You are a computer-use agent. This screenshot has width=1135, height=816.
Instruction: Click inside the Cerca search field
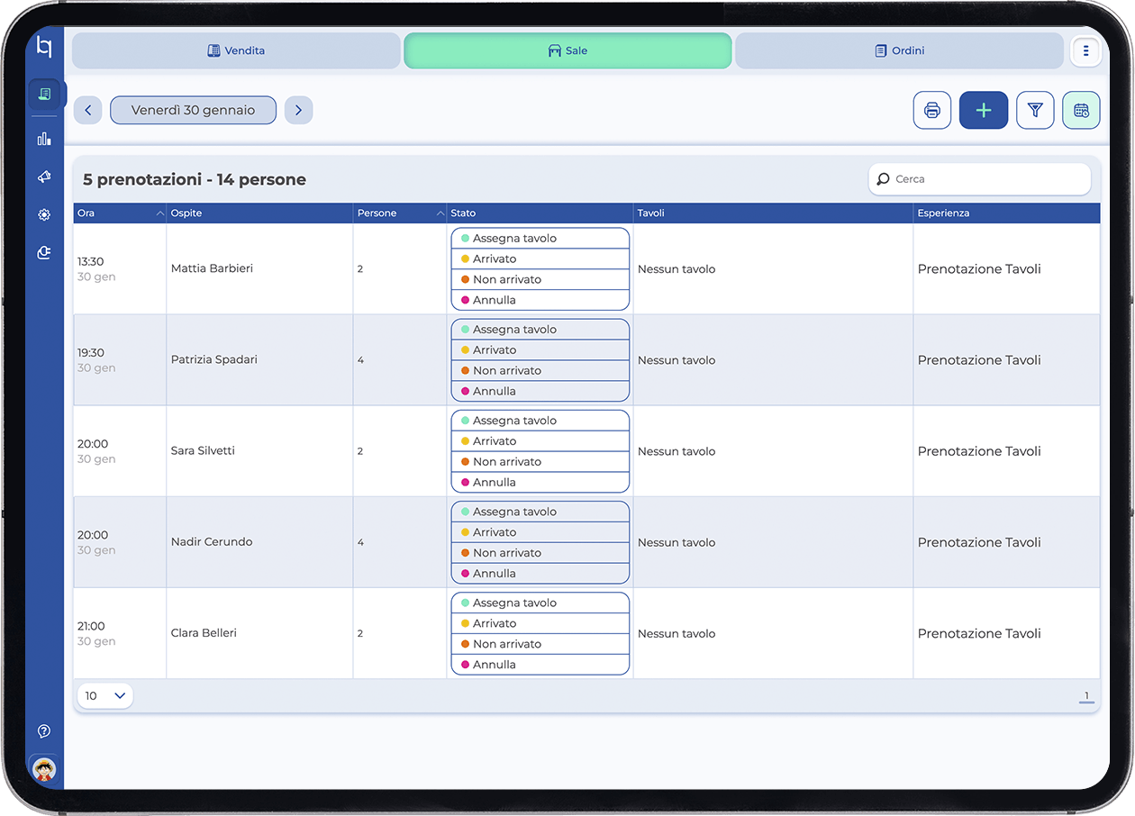(x=979, y=178)
